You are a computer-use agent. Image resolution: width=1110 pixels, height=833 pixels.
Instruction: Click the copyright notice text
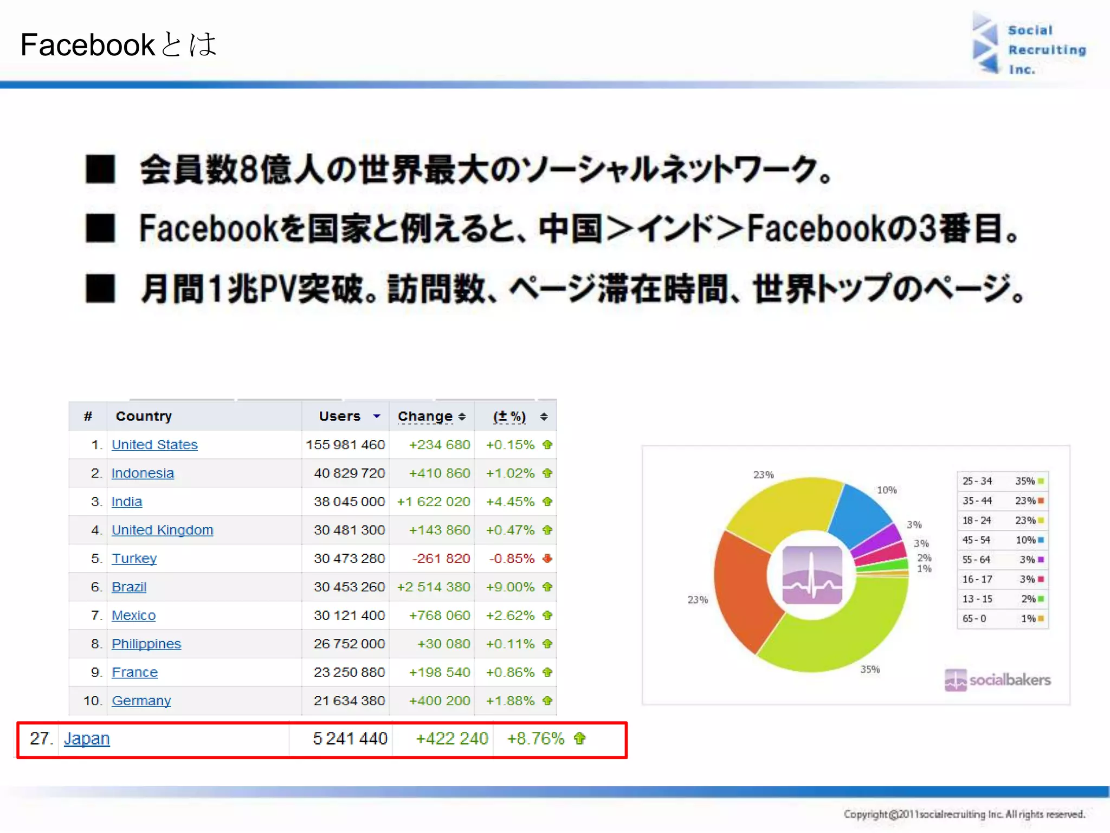click(965, 814)
